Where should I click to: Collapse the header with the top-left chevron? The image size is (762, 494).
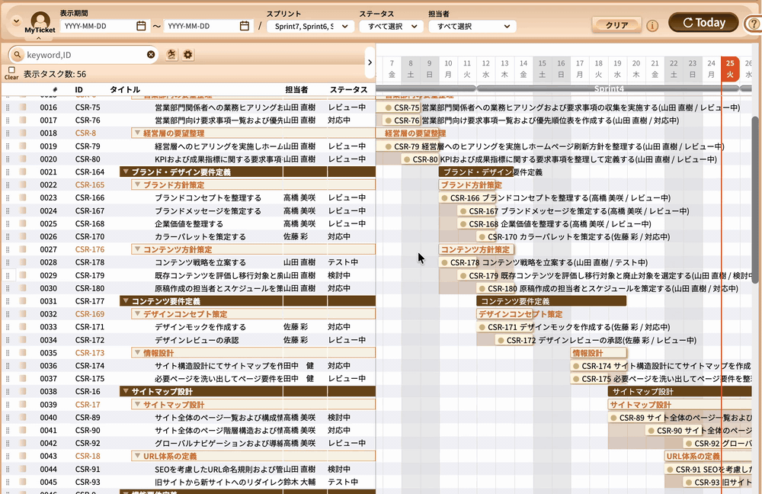click(x=16, y=21)
